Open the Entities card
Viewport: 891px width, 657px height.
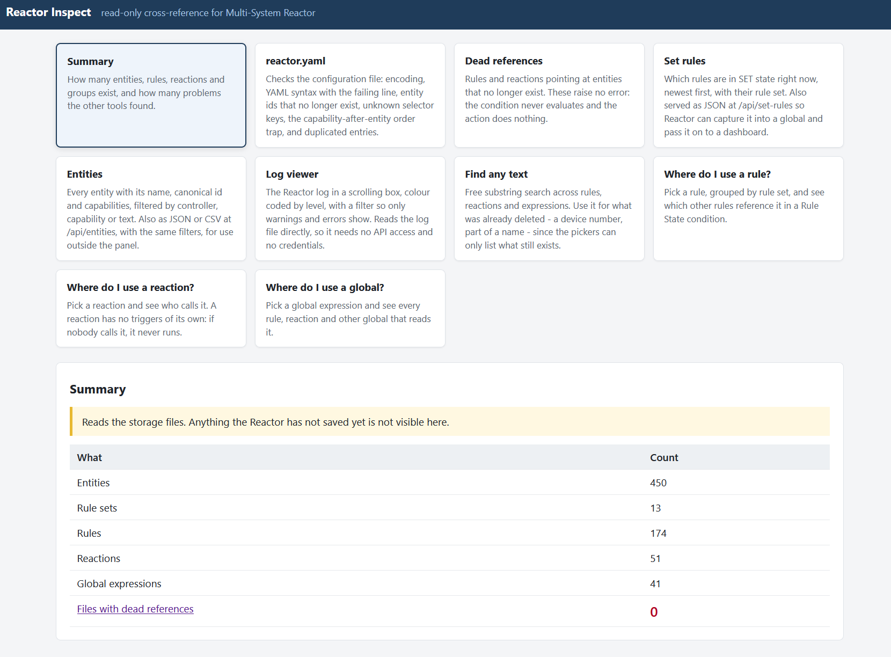tap(151, 208)
